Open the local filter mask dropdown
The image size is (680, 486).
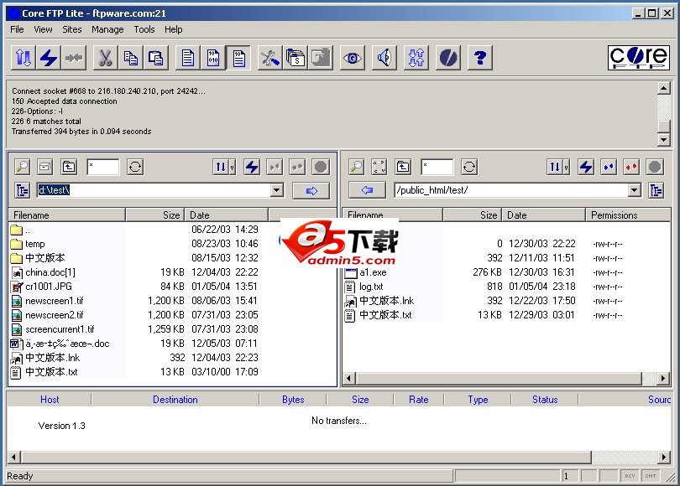[x=102, y=167]
